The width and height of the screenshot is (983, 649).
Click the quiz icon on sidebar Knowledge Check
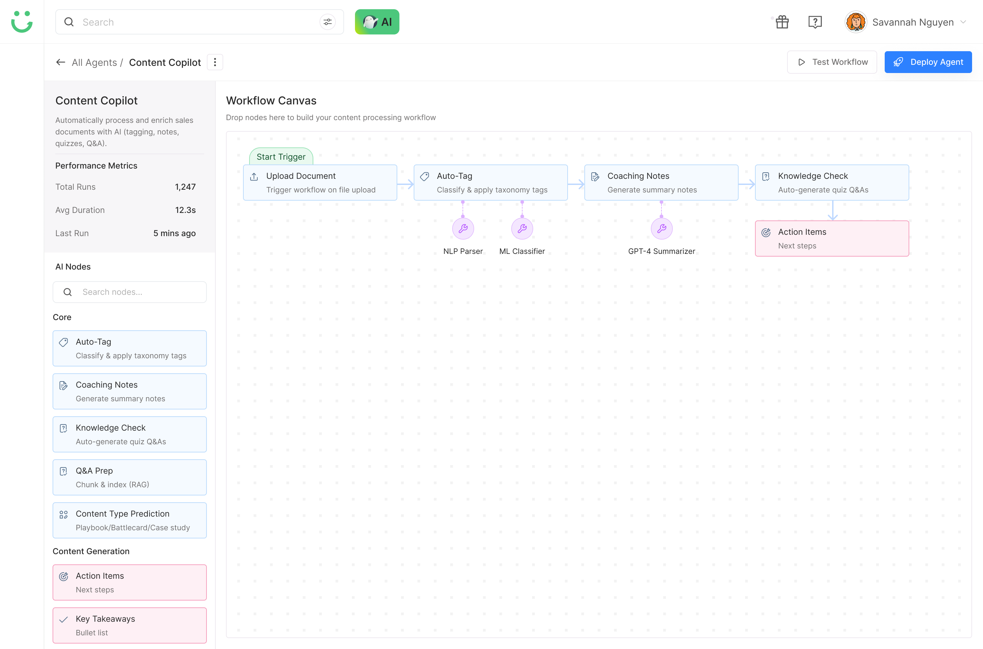click(63, 428)
